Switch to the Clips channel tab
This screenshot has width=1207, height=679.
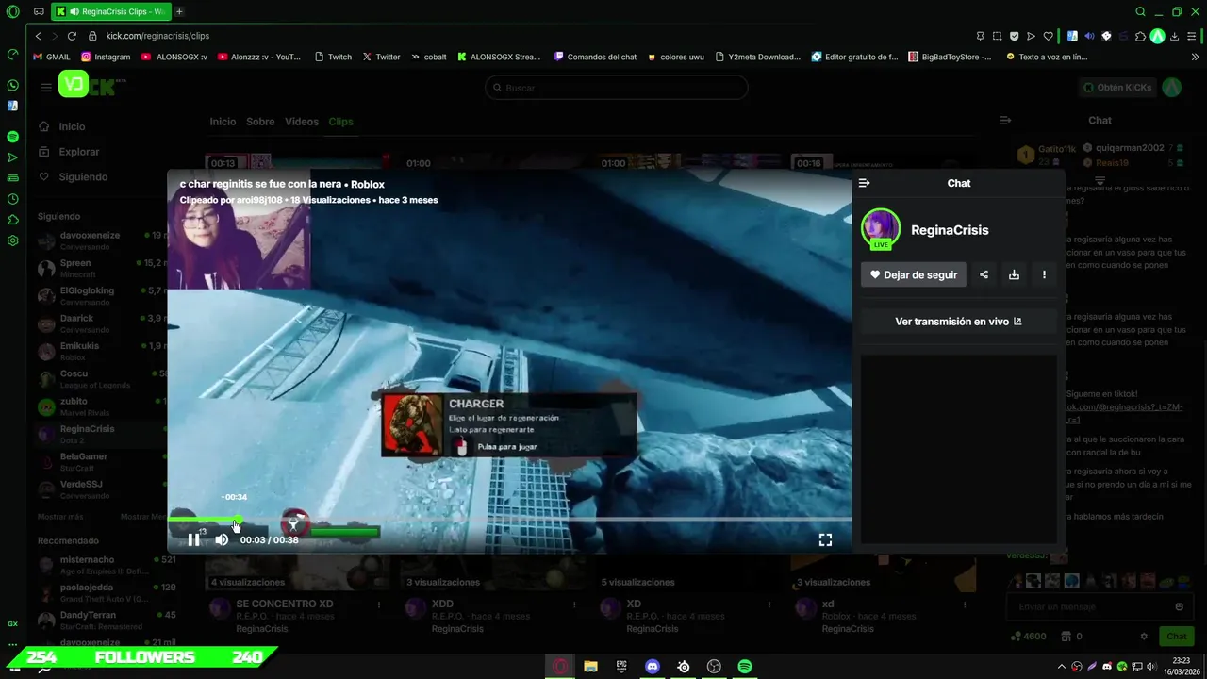[340, 122]
